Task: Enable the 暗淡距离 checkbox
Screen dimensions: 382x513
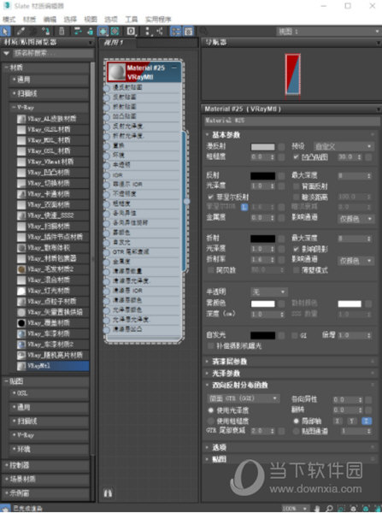Action: 297,197
